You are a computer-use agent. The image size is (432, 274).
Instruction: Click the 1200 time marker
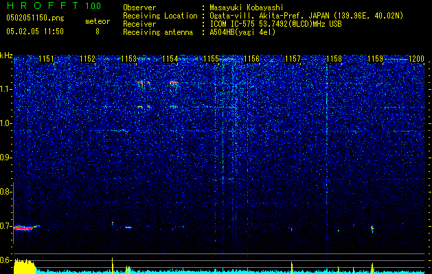[x=416, y=59]
